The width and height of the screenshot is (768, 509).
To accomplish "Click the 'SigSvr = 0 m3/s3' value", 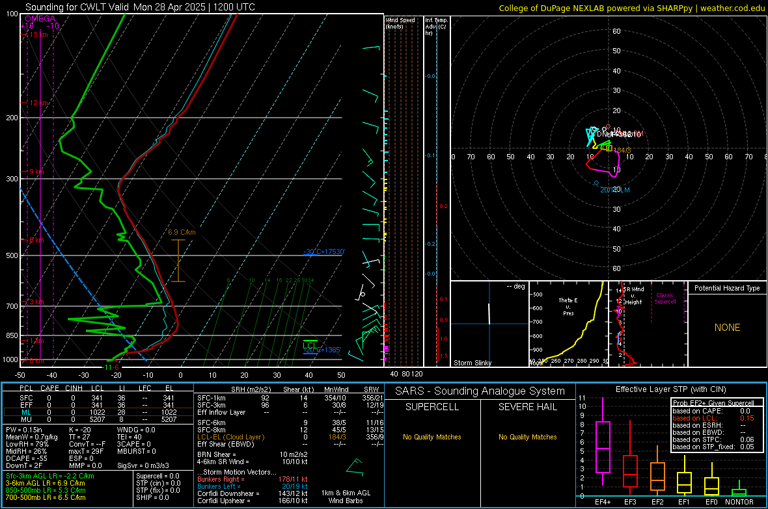I will (143, 465).
